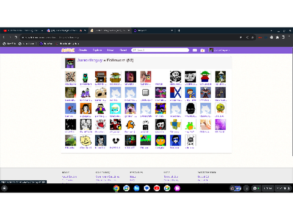Screen dimensions: 293x220
Task: Open the Create menu item
Action: (x=83, y=50)
